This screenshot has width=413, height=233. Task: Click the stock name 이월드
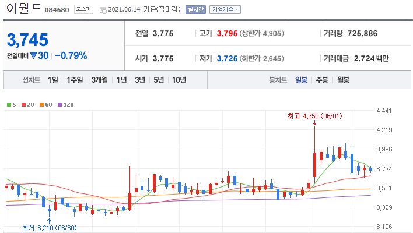(x=24, y=8)
